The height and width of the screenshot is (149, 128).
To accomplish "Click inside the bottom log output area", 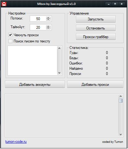I will point(62,116).
